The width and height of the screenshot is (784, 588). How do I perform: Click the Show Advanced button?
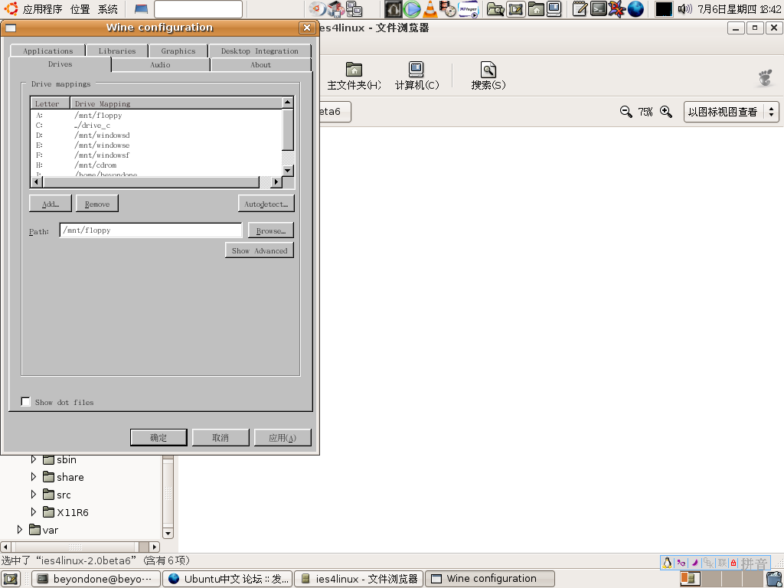tap(260, 250)
